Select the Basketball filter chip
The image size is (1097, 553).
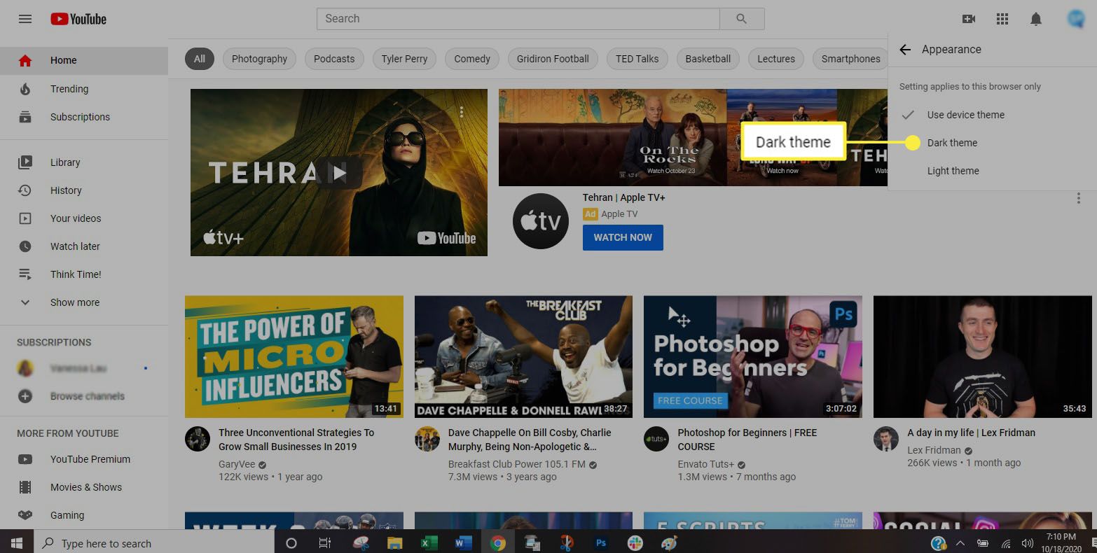pos(708,59)
